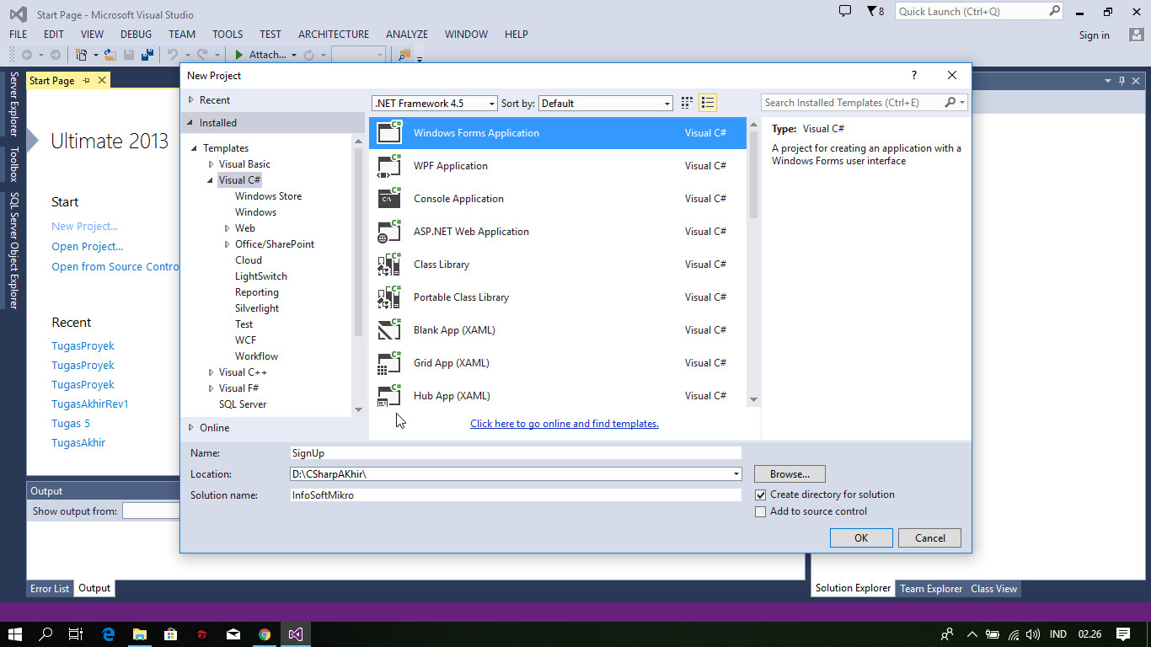
Task: Click the template list scrollbar down arrow
Action: pos(753,400)
